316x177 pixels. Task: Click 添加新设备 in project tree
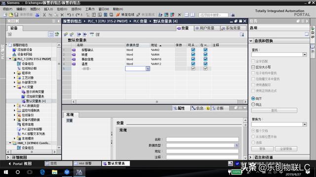coord(25,50)
